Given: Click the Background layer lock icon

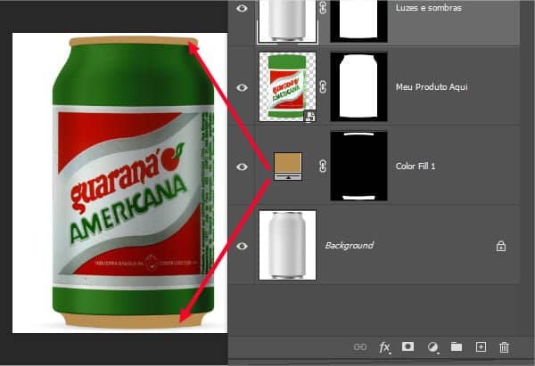Looking at the screenshot, I should (x=501, y=246).
